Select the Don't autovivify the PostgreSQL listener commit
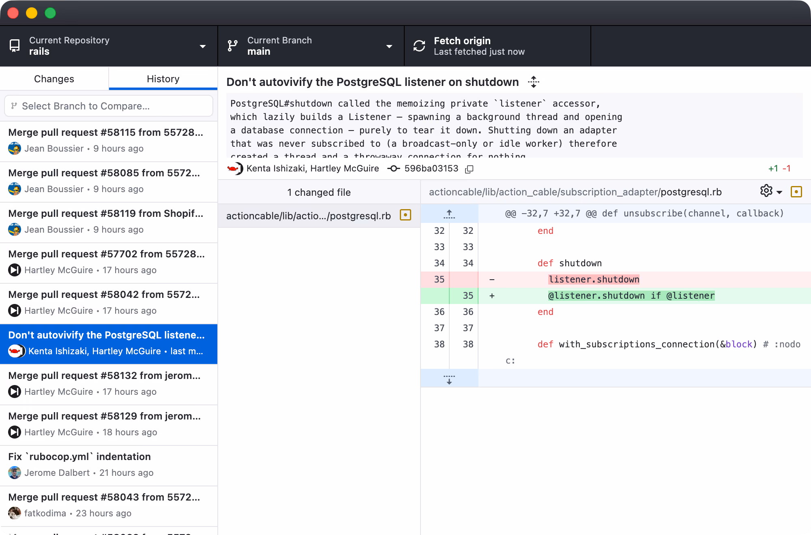Image resolution: width=811 pixels, height=535 pixels. click(109, 344)
